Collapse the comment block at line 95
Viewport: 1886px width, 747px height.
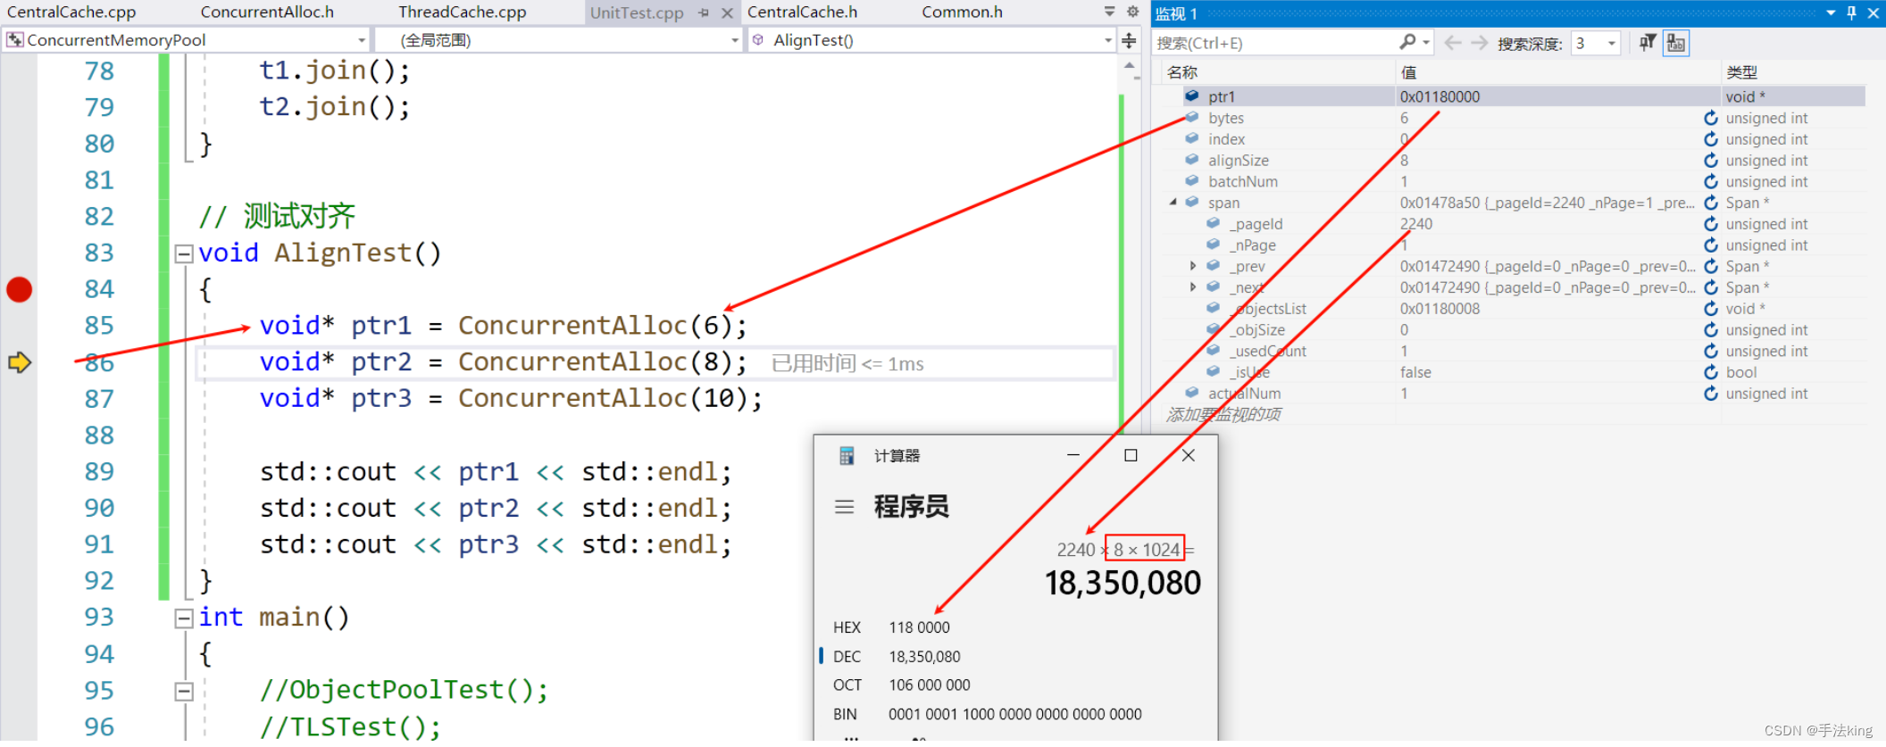184,692
